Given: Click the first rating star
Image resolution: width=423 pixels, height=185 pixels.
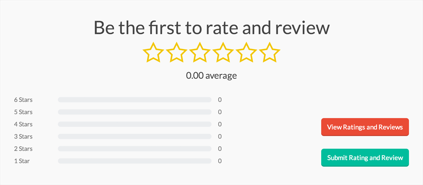Looking at the screenshot, I should pyautogui.click(x=153, y=52).
